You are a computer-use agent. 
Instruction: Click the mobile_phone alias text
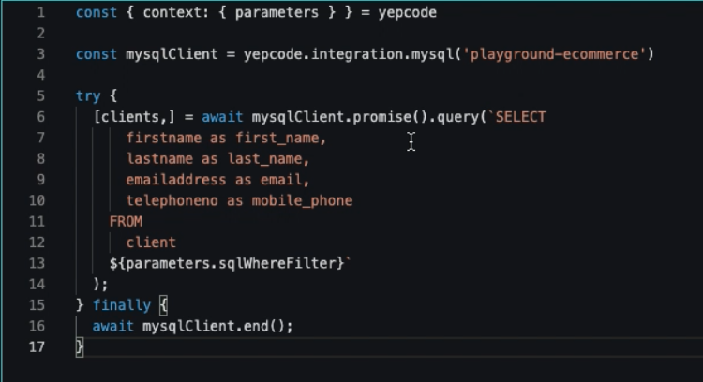click(x=302, y=200)
